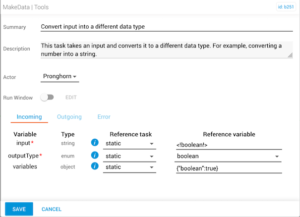
Task: Click the info icon for variables row
Action: point(94,167)
